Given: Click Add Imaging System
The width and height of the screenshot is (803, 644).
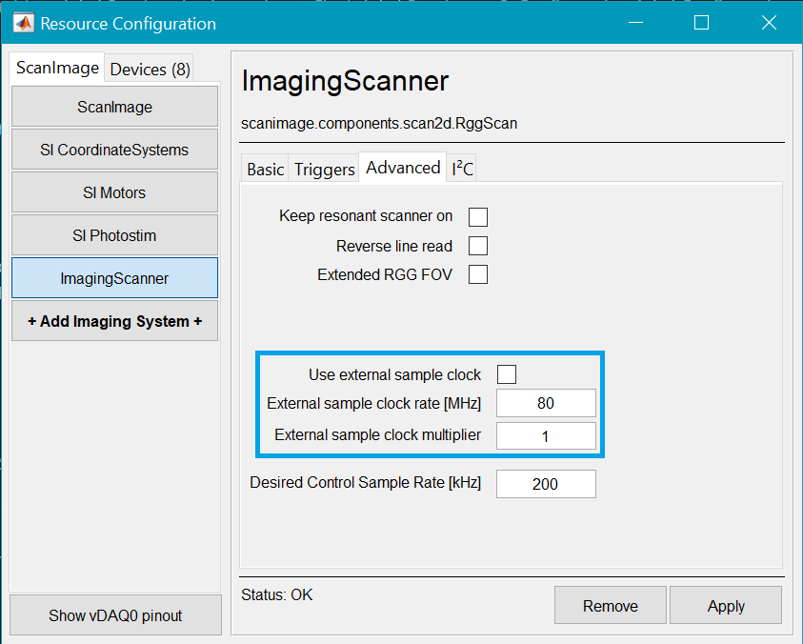Looking at the screenshot, I should point(114,321).
